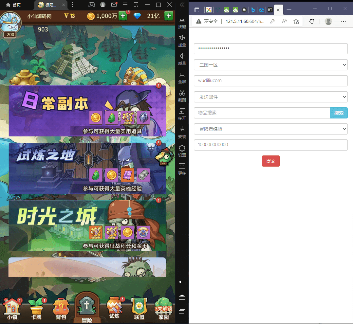Increase volume with 加量 button
The width and height of the screenshot is (353, 324).
[x=182, y=41]
